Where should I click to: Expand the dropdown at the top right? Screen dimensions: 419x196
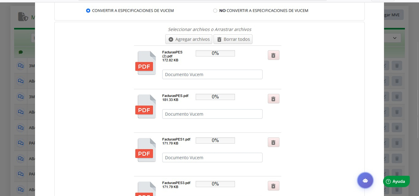395,38
